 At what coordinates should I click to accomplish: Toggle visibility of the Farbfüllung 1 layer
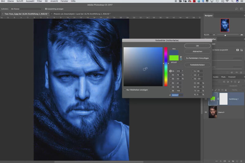pos(206,99)
